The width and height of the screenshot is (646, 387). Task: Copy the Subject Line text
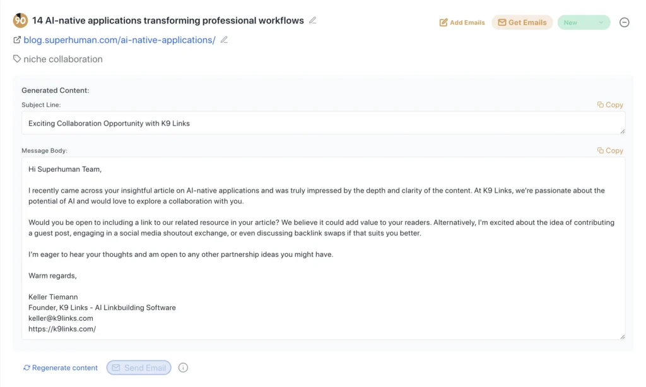pos(610,105)
